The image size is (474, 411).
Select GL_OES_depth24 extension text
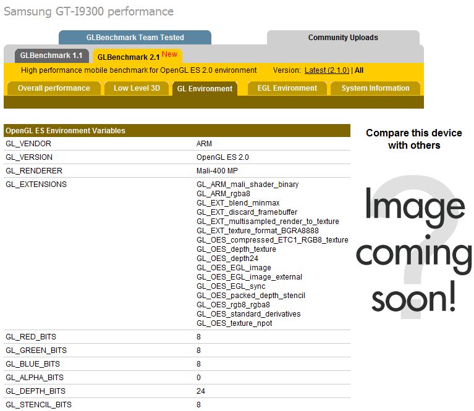point(227,259)
